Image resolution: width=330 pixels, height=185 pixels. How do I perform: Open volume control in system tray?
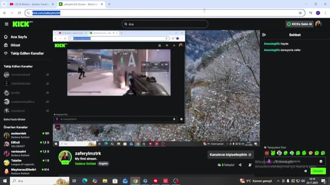(x=303, y=181)
